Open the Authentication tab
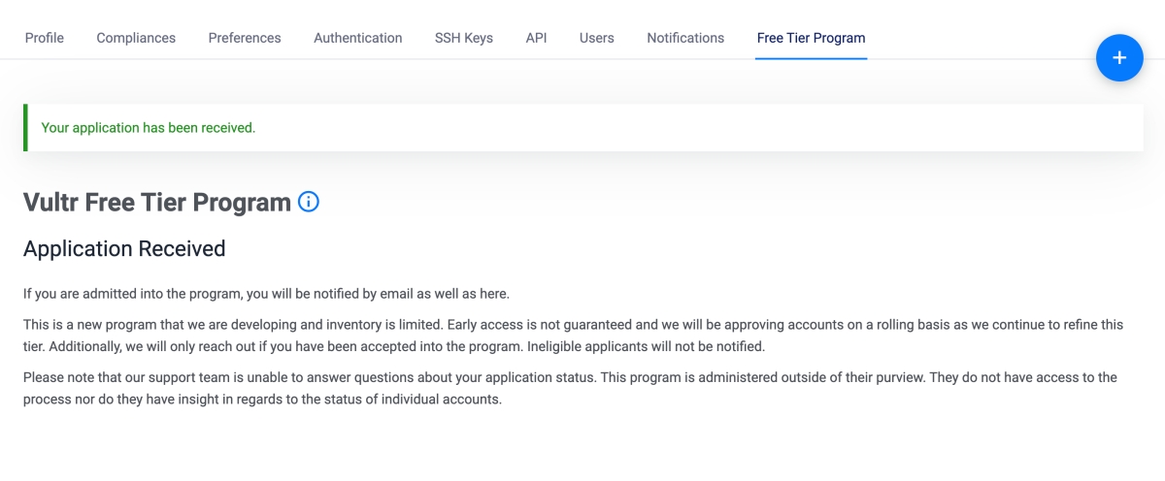 [357, 38]
